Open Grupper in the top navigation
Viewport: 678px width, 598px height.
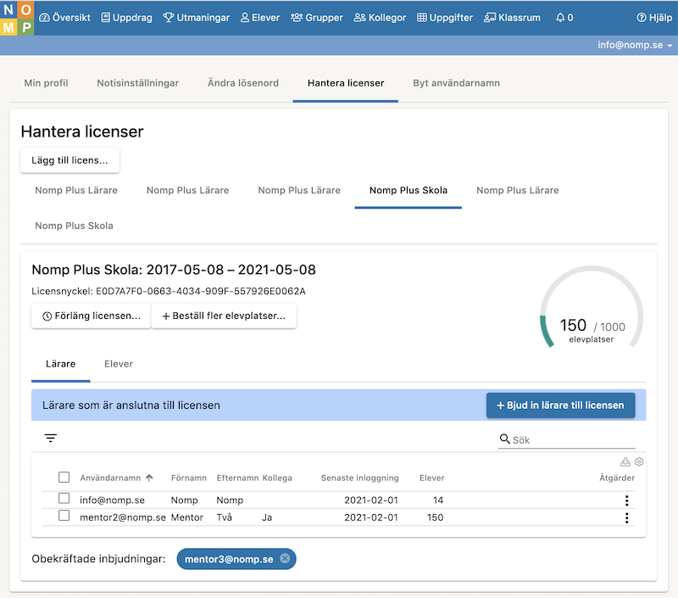(317, 18)
